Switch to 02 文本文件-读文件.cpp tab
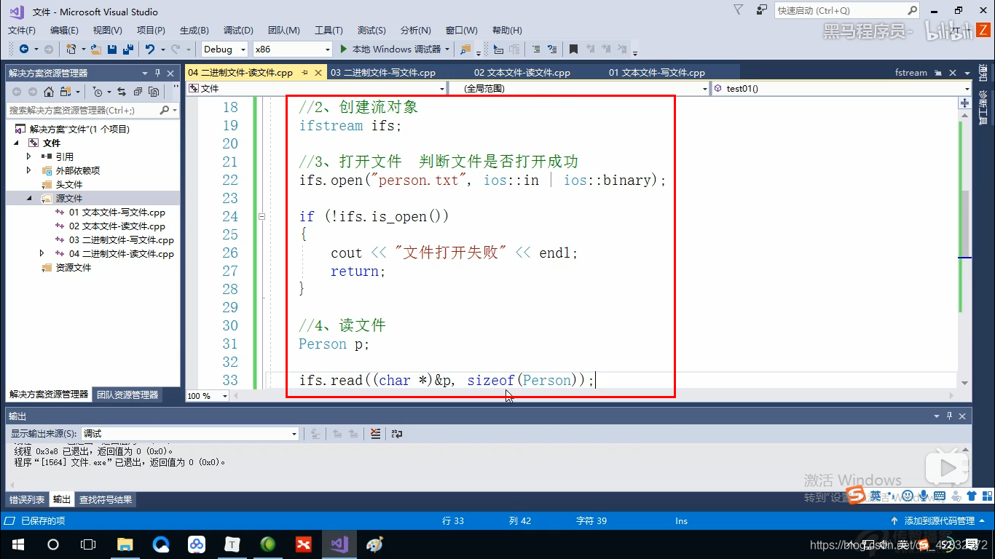The height and width of the screenshot is (559, 995). tap(522, 73)
